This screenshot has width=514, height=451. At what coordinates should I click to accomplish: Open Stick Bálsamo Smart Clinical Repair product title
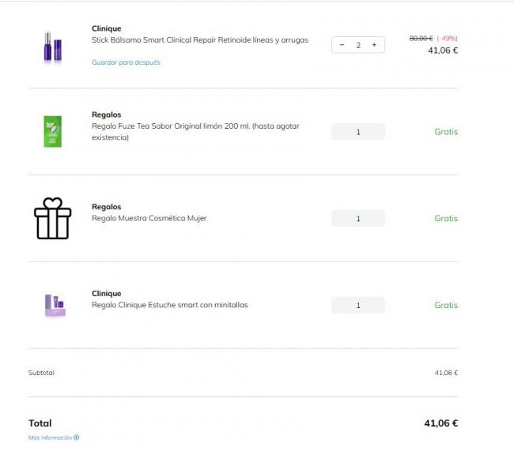point(200,39)
